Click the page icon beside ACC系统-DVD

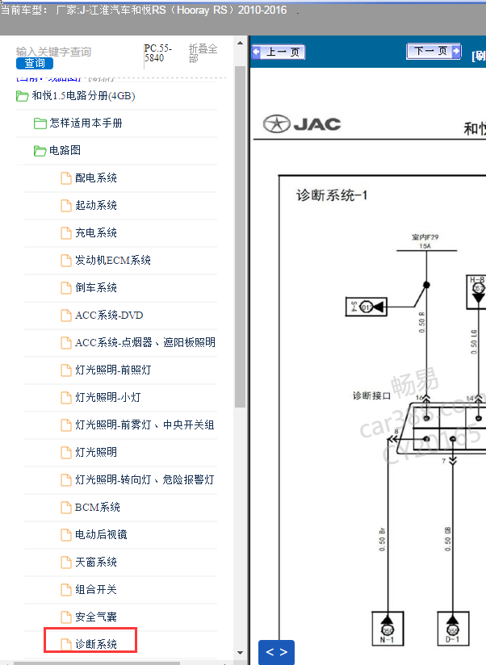tap(66, 316)
